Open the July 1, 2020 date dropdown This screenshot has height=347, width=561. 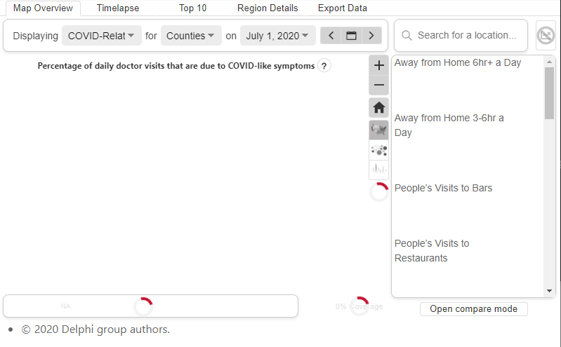point(277,36)
